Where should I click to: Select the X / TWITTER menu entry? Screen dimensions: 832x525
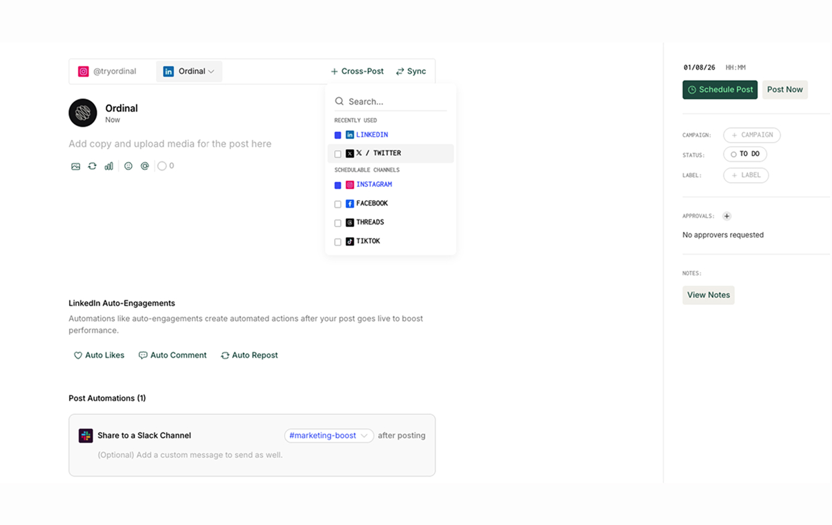391,153
